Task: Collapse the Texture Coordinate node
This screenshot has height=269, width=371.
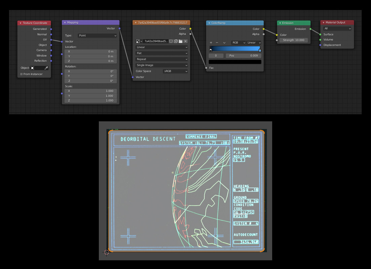Action: tap(20, 23)
